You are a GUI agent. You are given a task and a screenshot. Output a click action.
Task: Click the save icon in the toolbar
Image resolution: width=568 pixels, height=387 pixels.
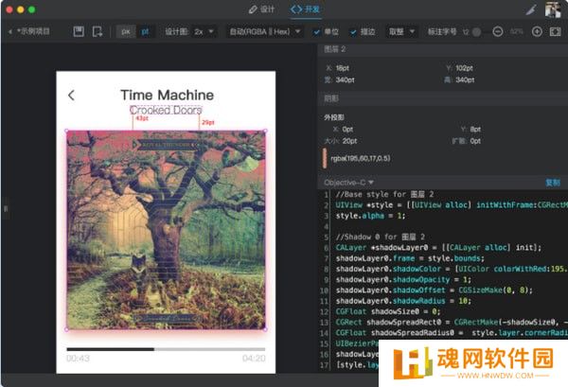point(79,31)
